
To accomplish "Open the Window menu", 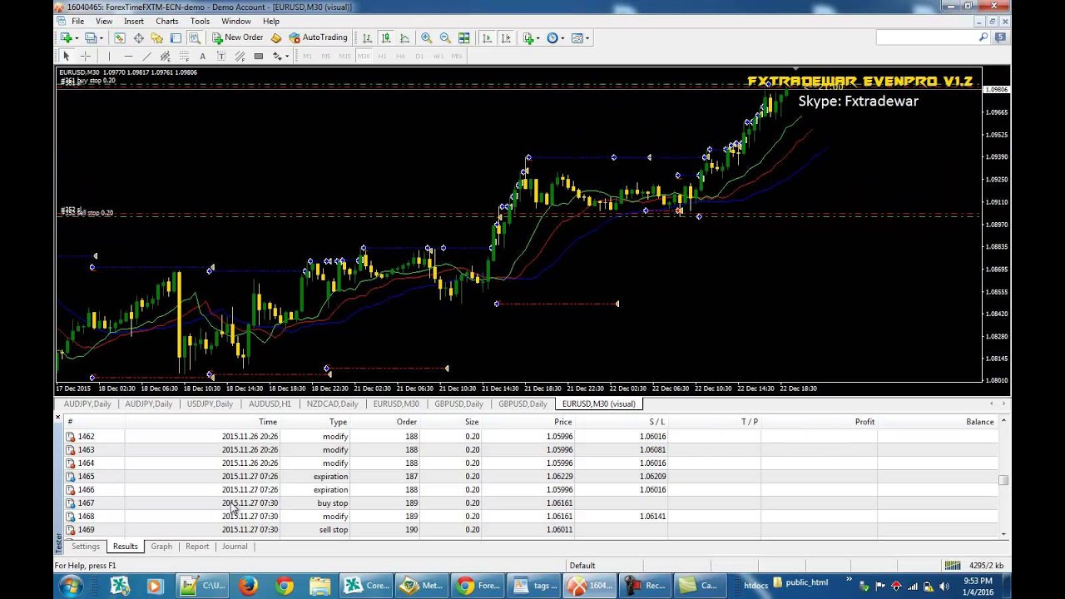I will [x=236, y=21].
